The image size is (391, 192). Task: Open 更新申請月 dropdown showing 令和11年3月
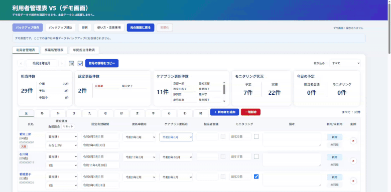tap(139, 157)
